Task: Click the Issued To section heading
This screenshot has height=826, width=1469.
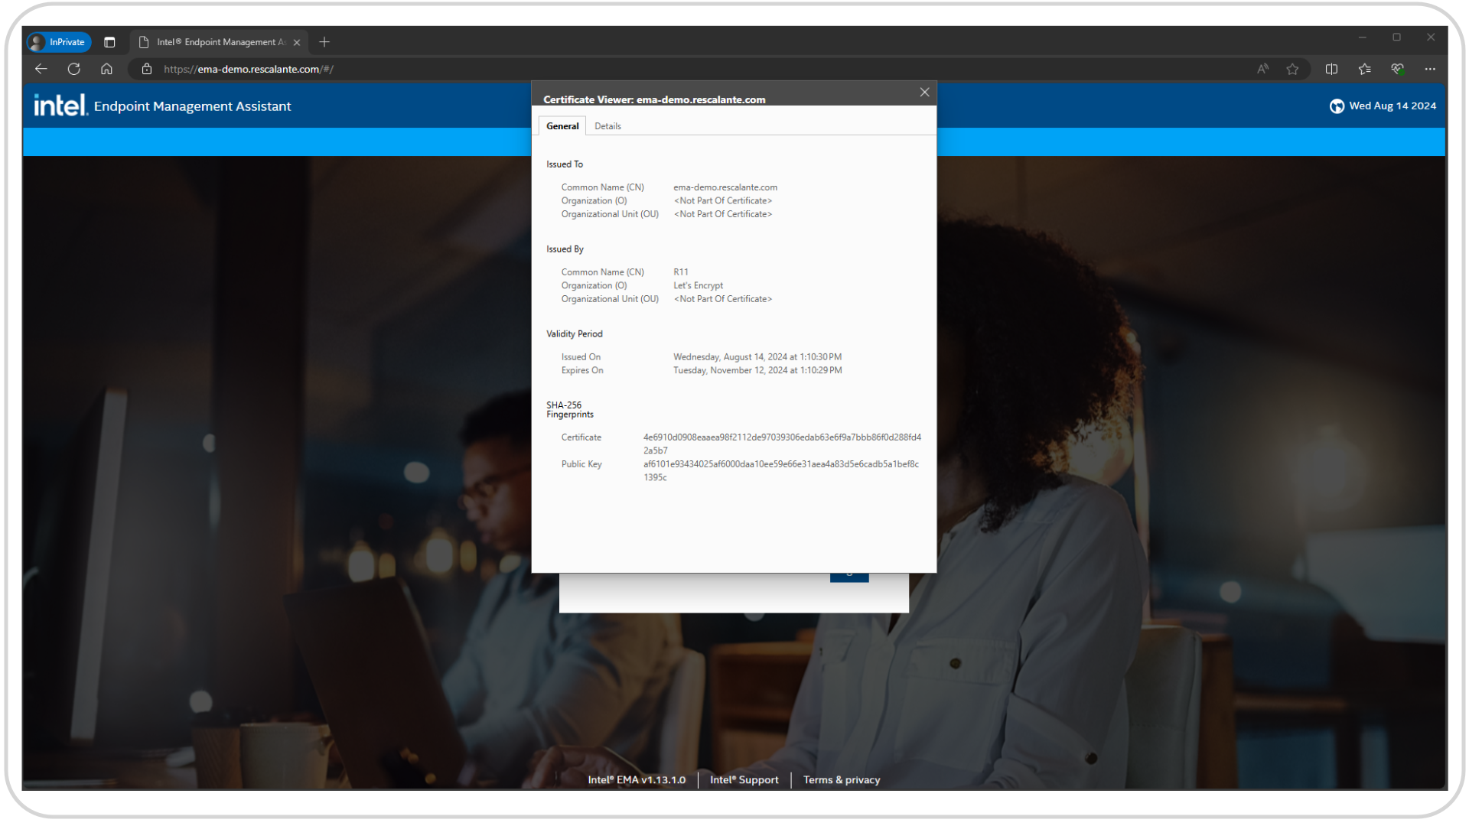Action: pos(565,164)
